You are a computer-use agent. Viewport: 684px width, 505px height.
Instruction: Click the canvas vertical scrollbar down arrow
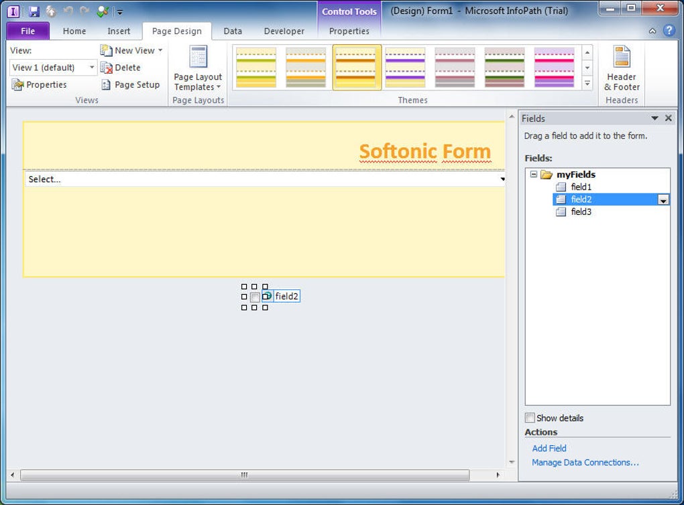(x=511, y=462)
